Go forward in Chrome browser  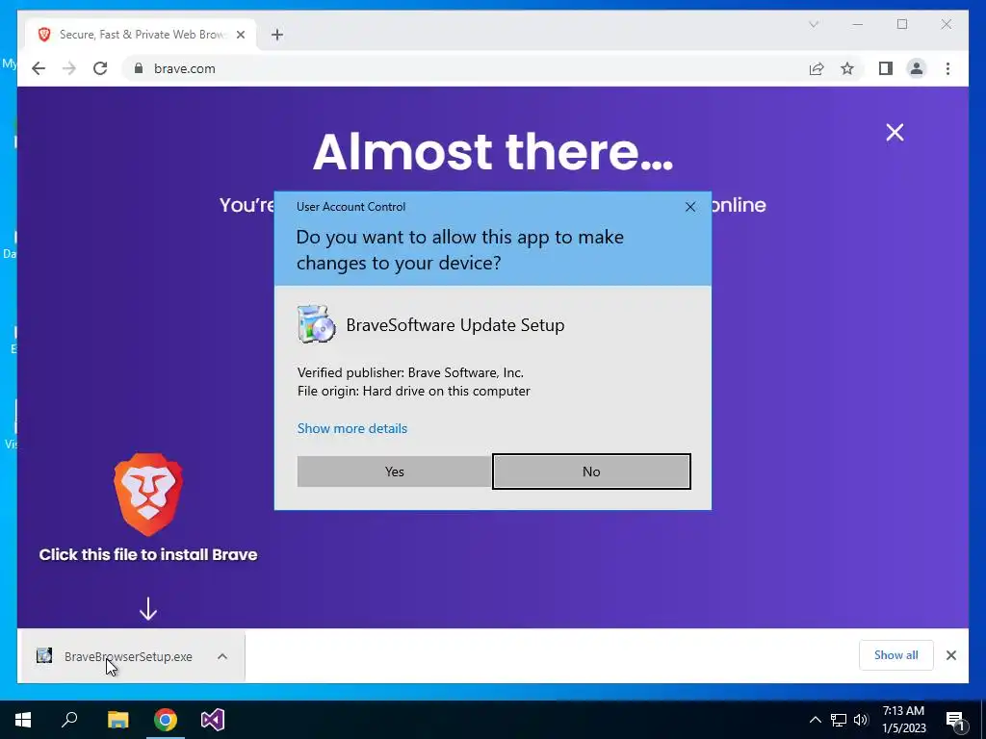69,68
